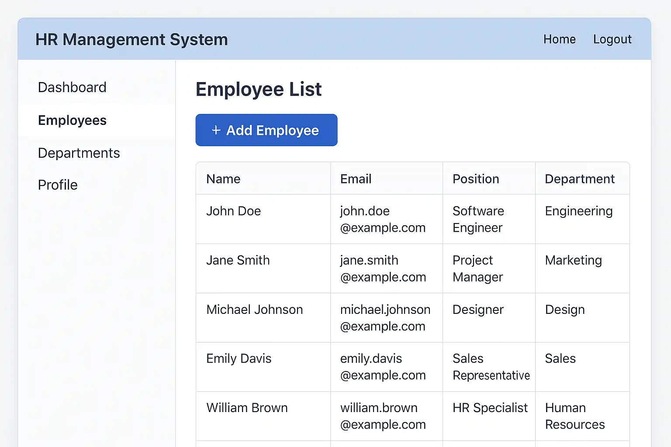671x447 pixels.
Task: Click the Position column header
Action: click(x=475, y=179)
